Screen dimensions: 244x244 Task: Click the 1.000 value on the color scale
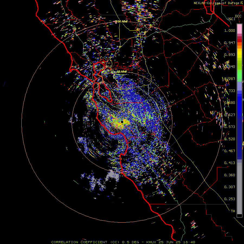(230, 31)
